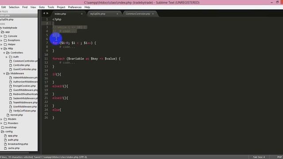Close the CommonController.php tab
Image resolution: width=283 pixels, height=159 pixels.
pyautogui.click(x=153, y=14)
